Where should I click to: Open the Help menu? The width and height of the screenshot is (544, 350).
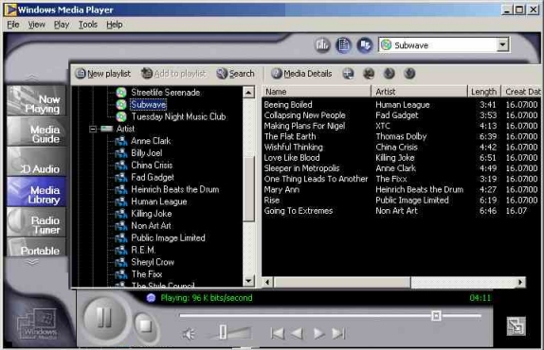114,25
